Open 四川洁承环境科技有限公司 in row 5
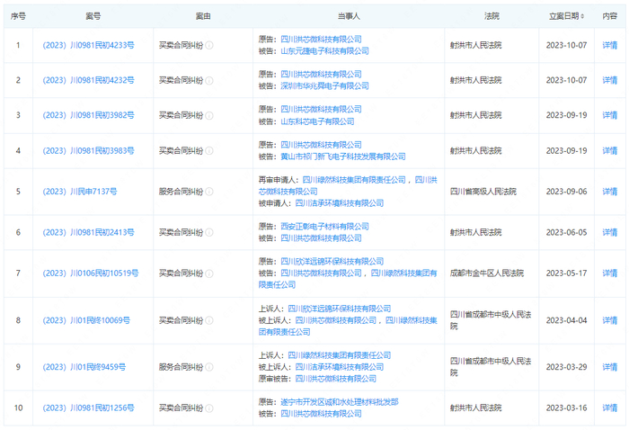 coord(340,203)
